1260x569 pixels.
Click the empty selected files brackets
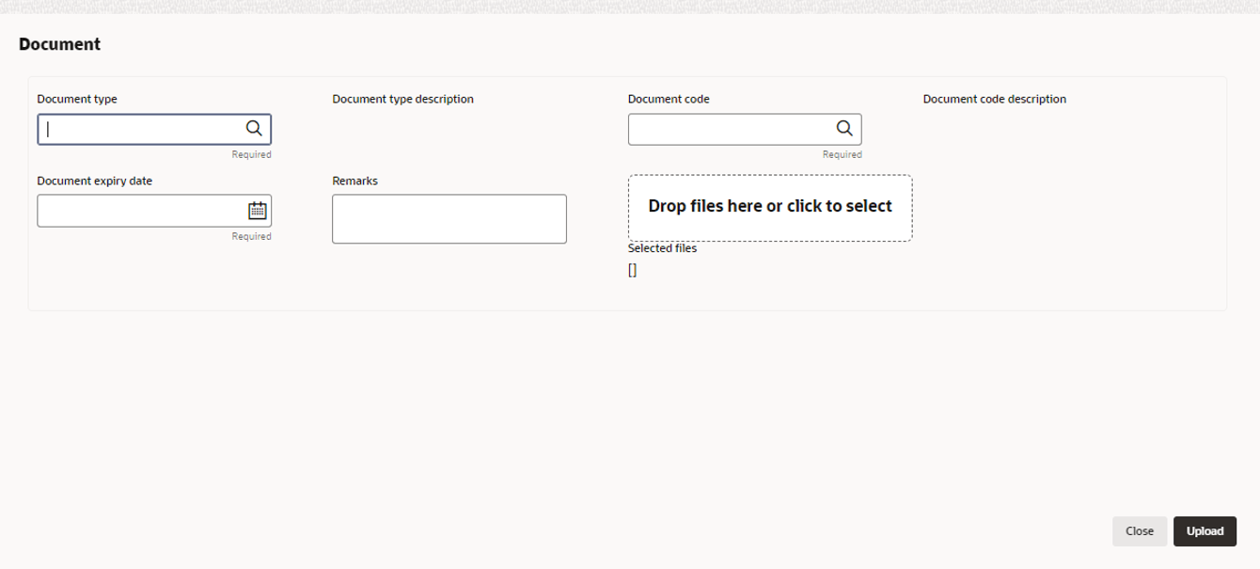tap(633, 271)
